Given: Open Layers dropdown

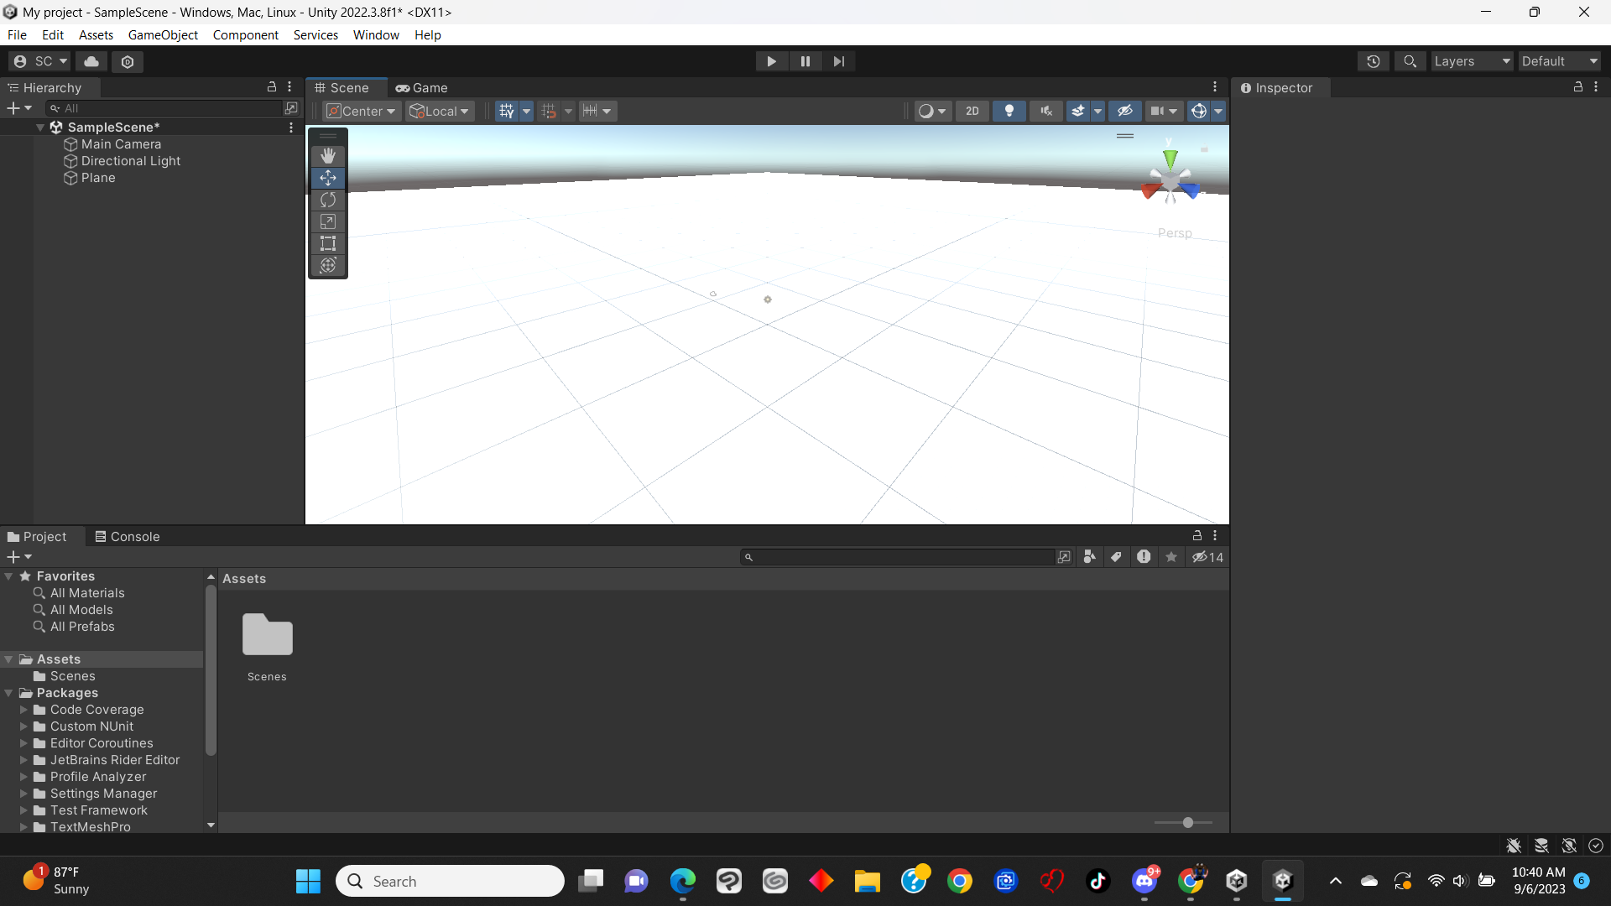Looking at the screenshot, I should coord(1472,61).
